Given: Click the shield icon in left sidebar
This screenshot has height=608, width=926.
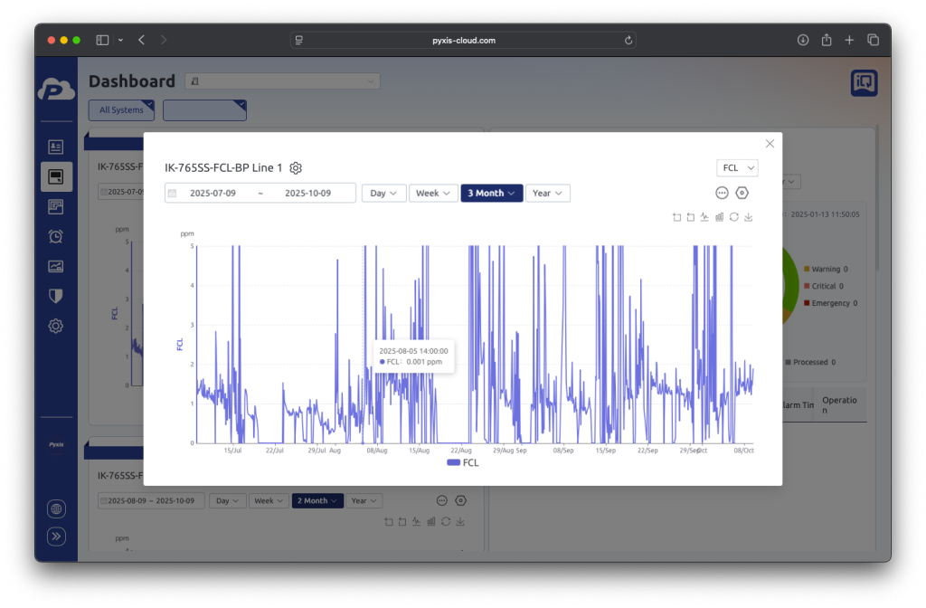Looking at the screenshot, I should [x=56, y=296].
